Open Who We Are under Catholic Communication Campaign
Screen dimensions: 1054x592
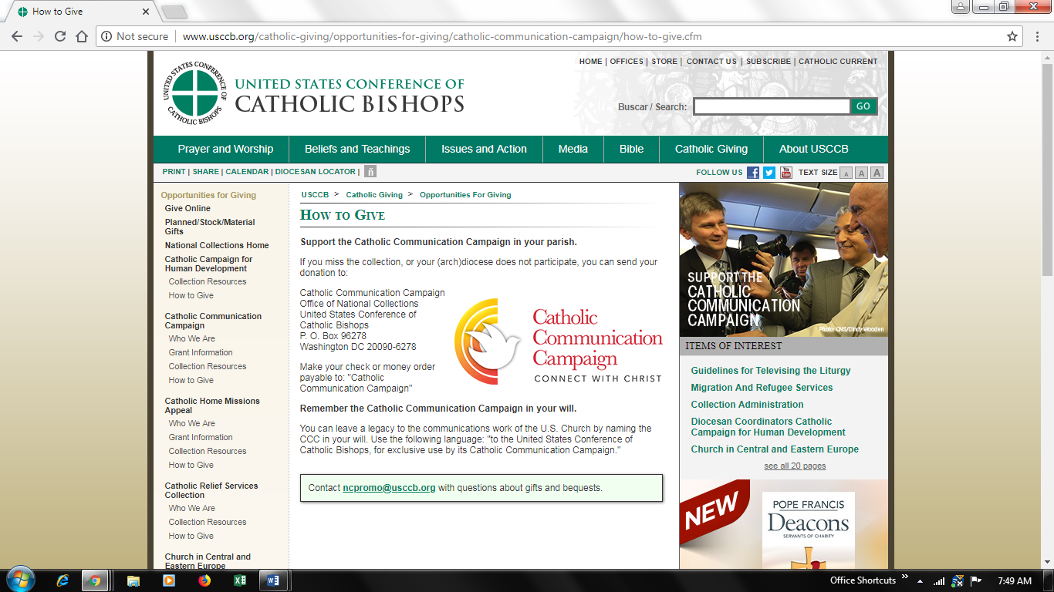click(192, 338)
